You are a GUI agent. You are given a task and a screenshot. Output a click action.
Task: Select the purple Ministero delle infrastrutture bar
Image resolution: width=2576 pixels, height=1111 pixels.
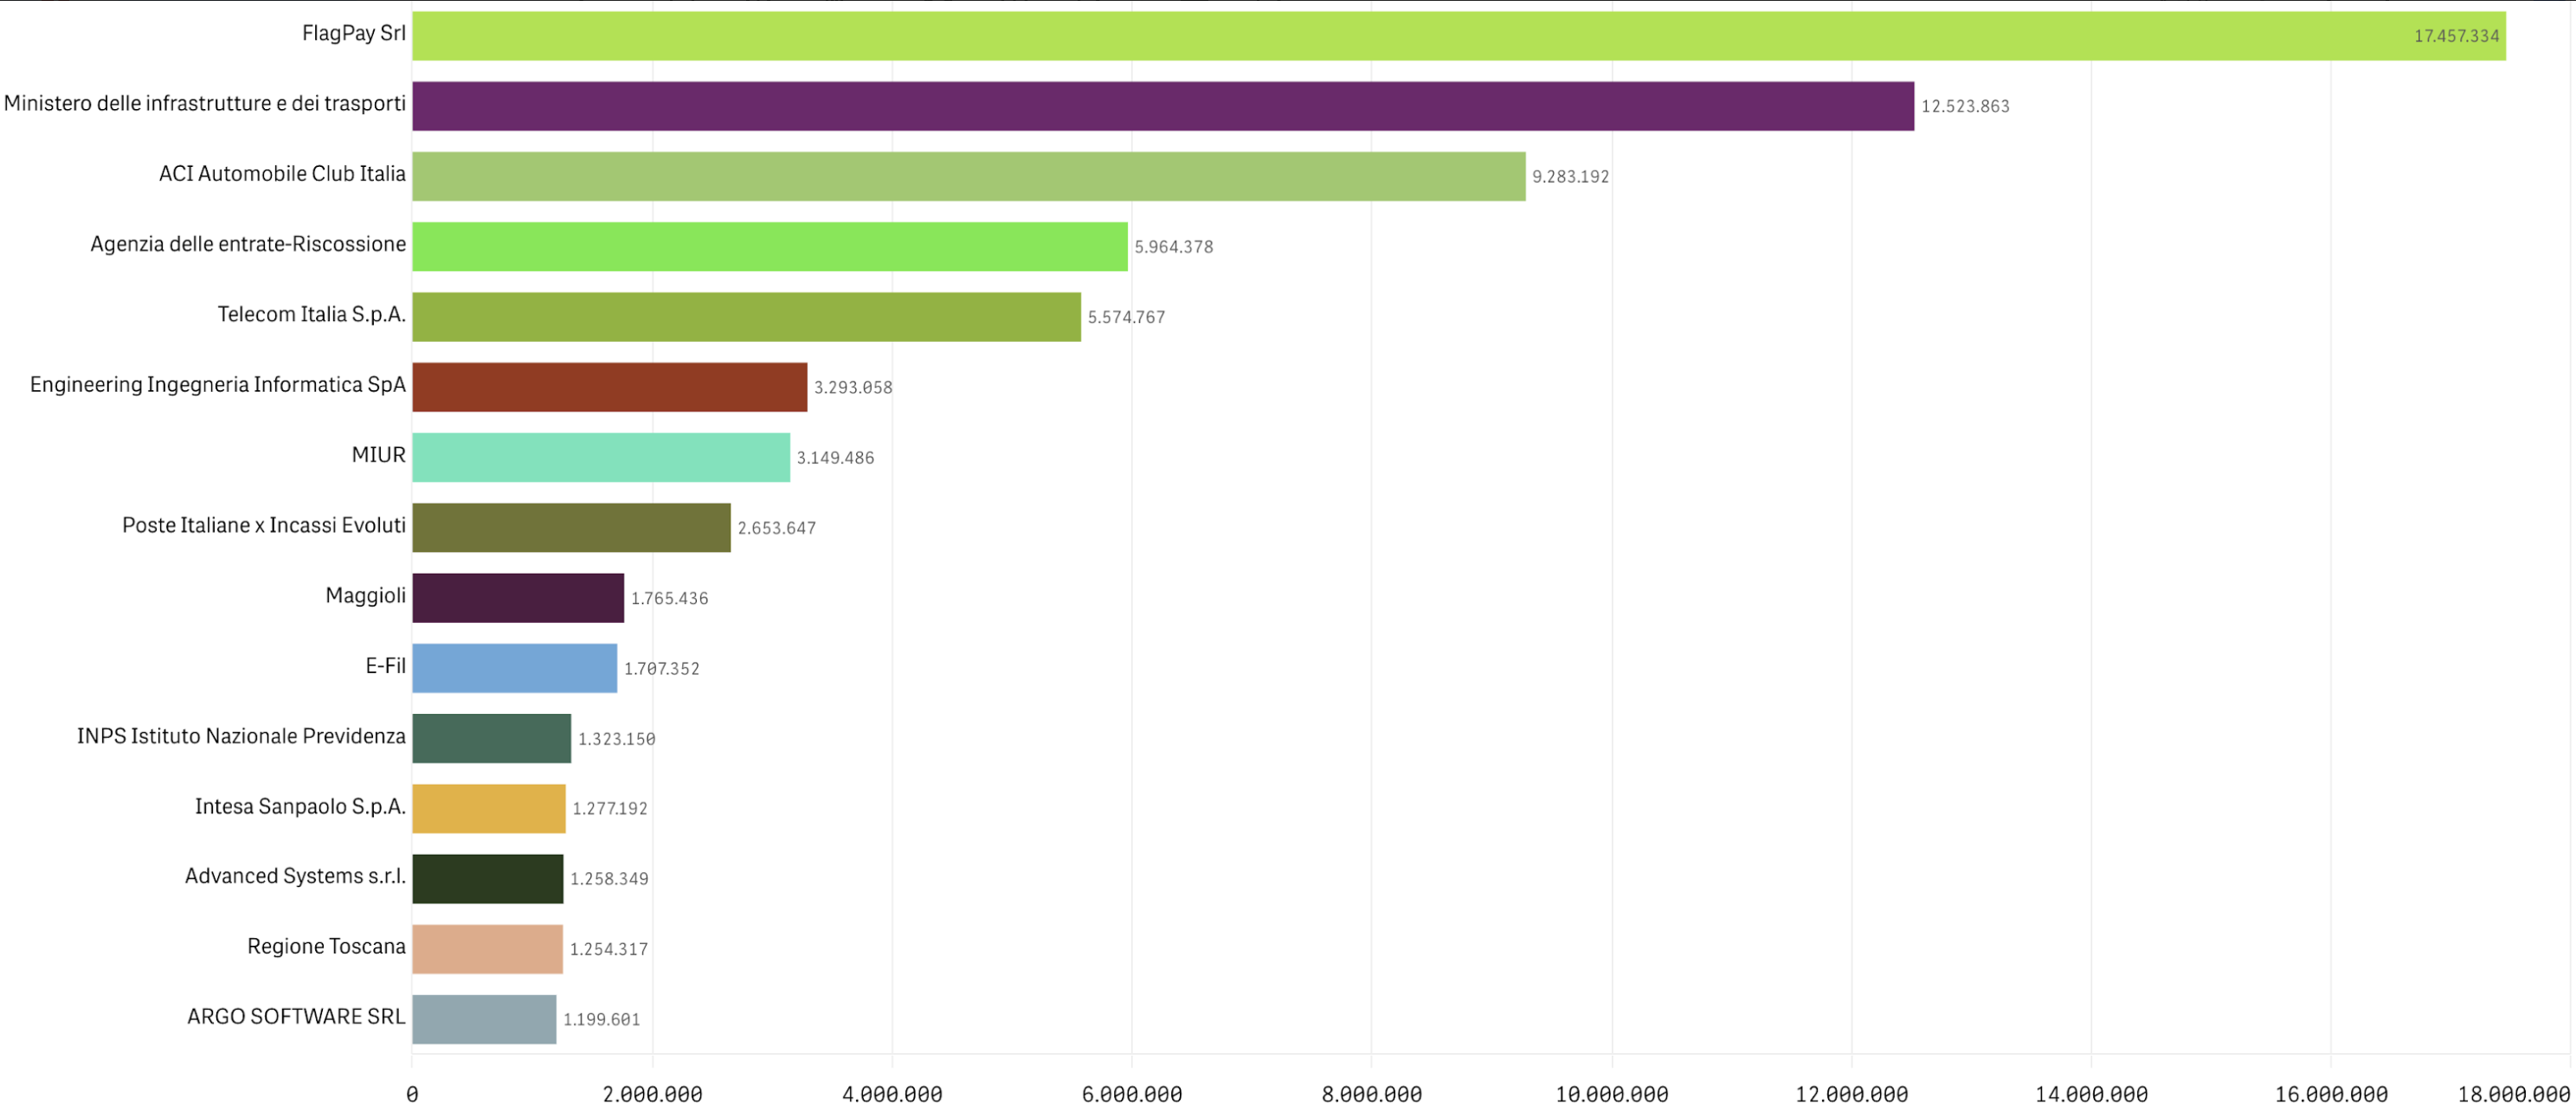[x=1162, y=106]
